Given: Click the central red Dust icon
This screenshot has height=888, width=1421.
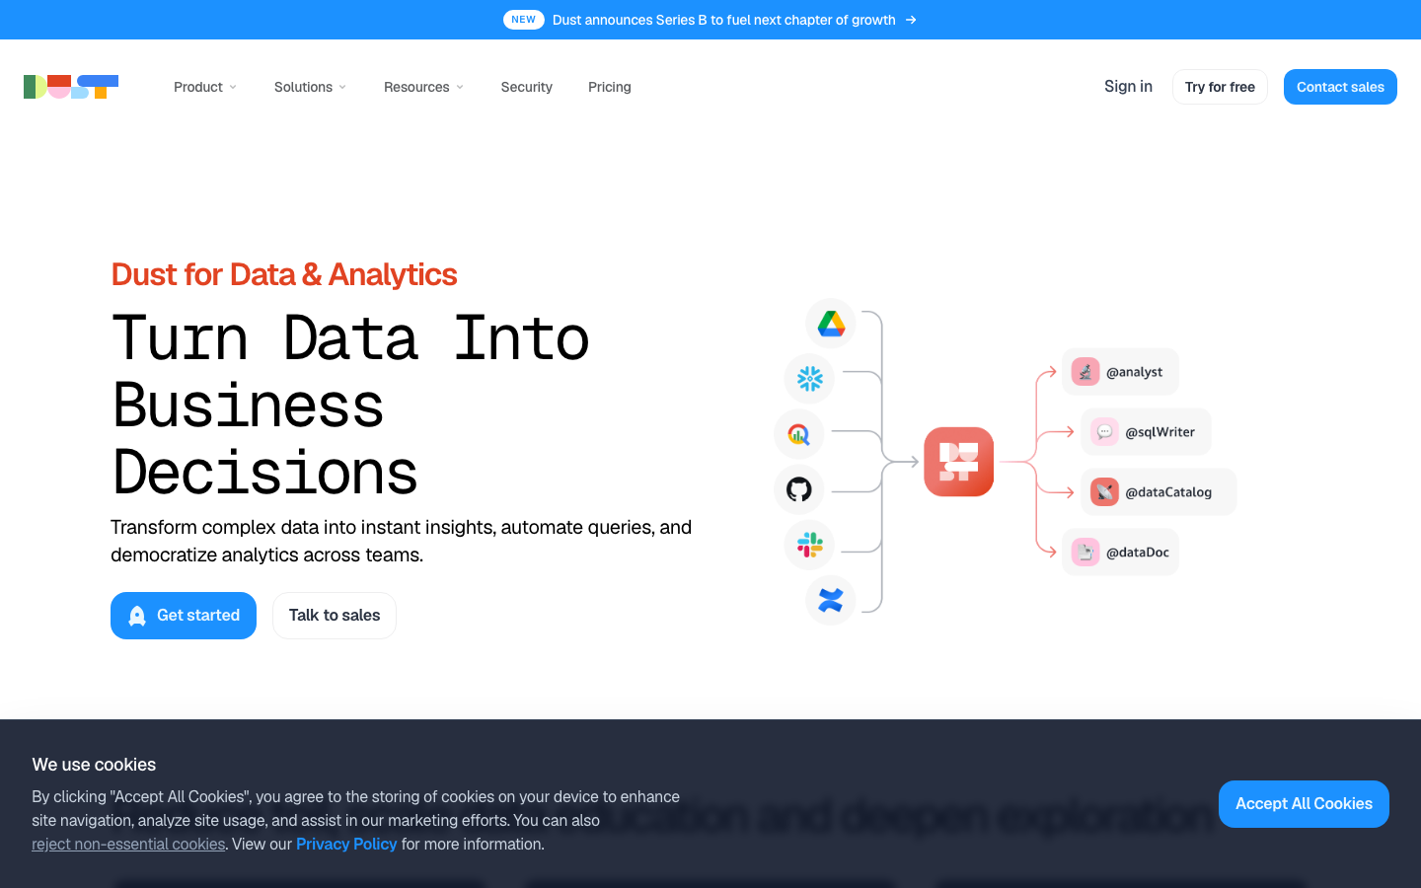Looking at the screenshot, I should 959,462.
